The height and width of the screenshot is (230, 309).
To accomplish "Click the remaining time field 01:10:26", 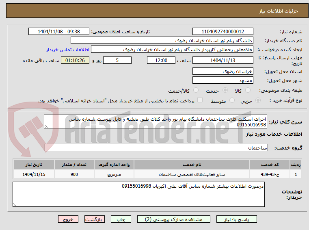I will (75, 61).
